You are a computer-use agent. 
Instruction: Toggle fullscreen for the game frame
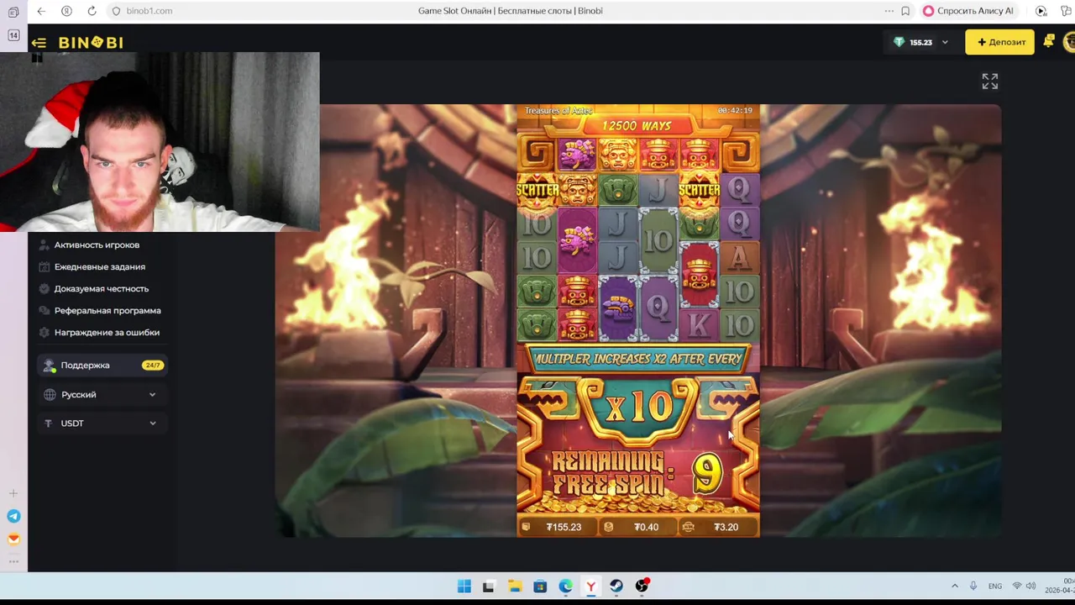(x=990, y=81)
